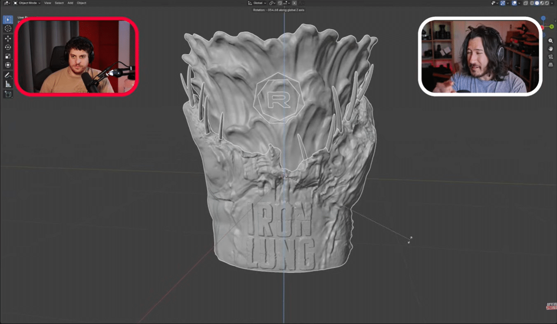This screenshot has width=557, height=324.
Task: Open the View menu
Action: 47,3
